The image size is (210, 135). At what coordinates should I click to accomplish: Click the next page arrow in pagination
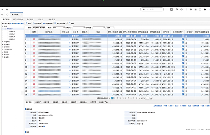coord(139,98)
